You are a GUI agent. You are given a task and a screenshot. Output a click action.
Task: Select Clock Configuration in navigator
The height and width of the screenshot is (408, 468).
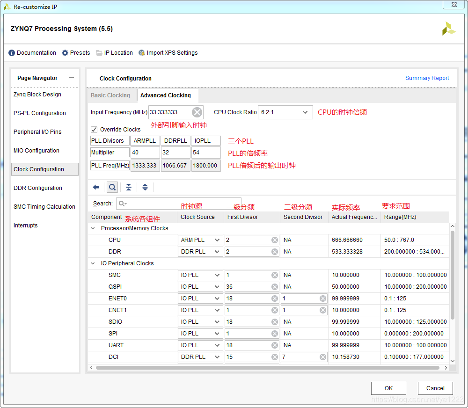45,169
